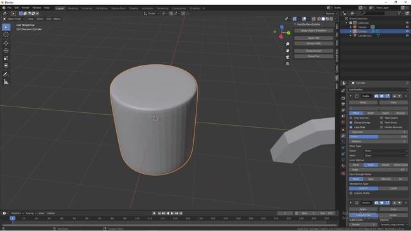Switch to solid viewport shading

[x=323, y=19]
